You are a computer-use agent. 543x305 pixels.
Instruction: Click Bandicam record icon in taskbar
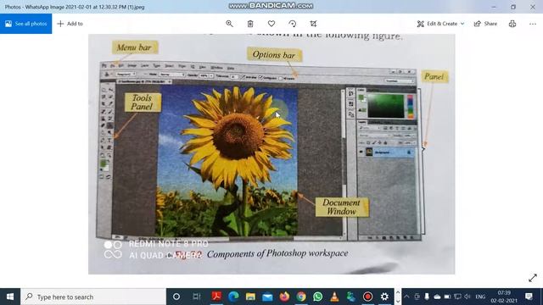[x=367, y=297]
